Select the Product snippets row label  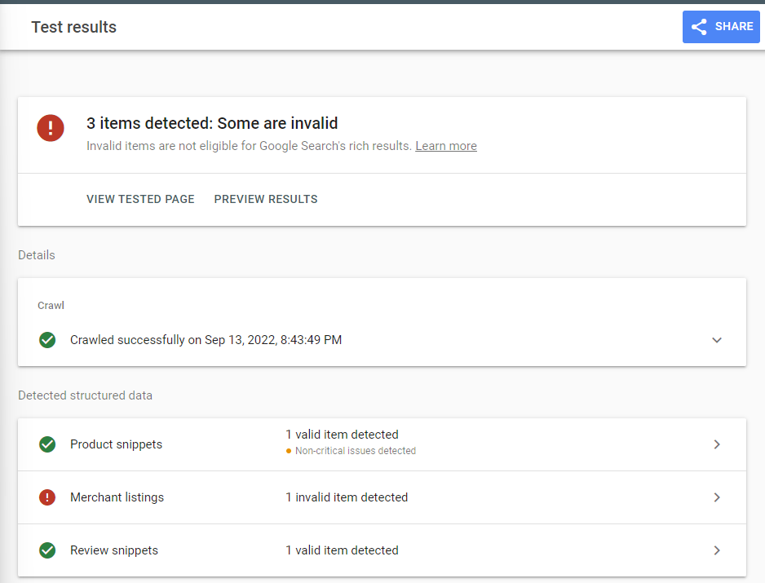tap(116, 444)
